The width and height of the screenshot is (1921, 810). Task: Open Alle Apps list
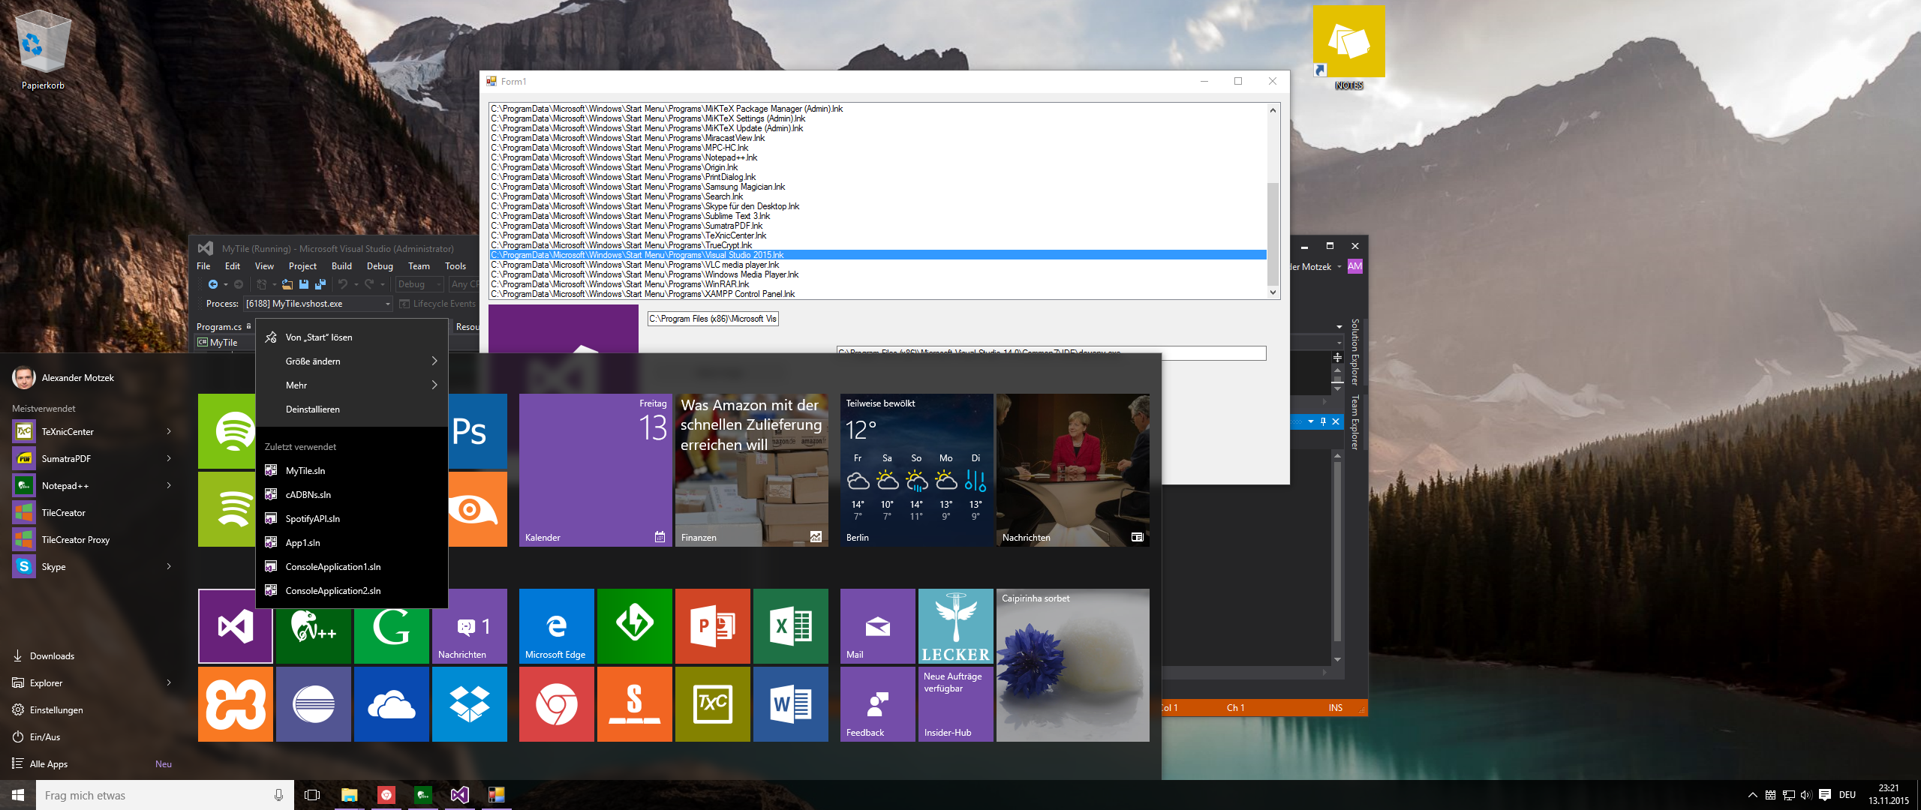pos(49,764)
